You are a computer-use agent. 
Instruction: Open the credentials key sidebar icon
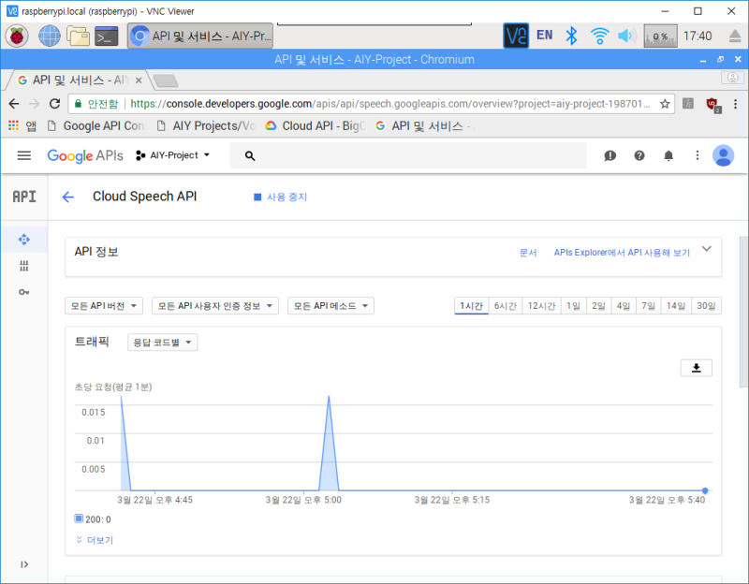(x=24, y=292)
